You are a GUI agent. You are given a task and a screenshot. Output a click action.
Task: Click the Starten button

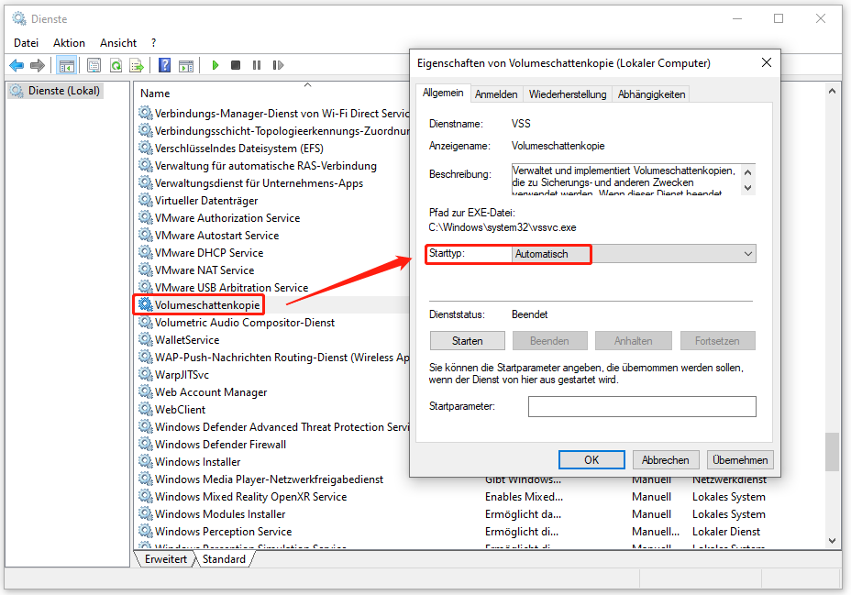click(467, 341)
